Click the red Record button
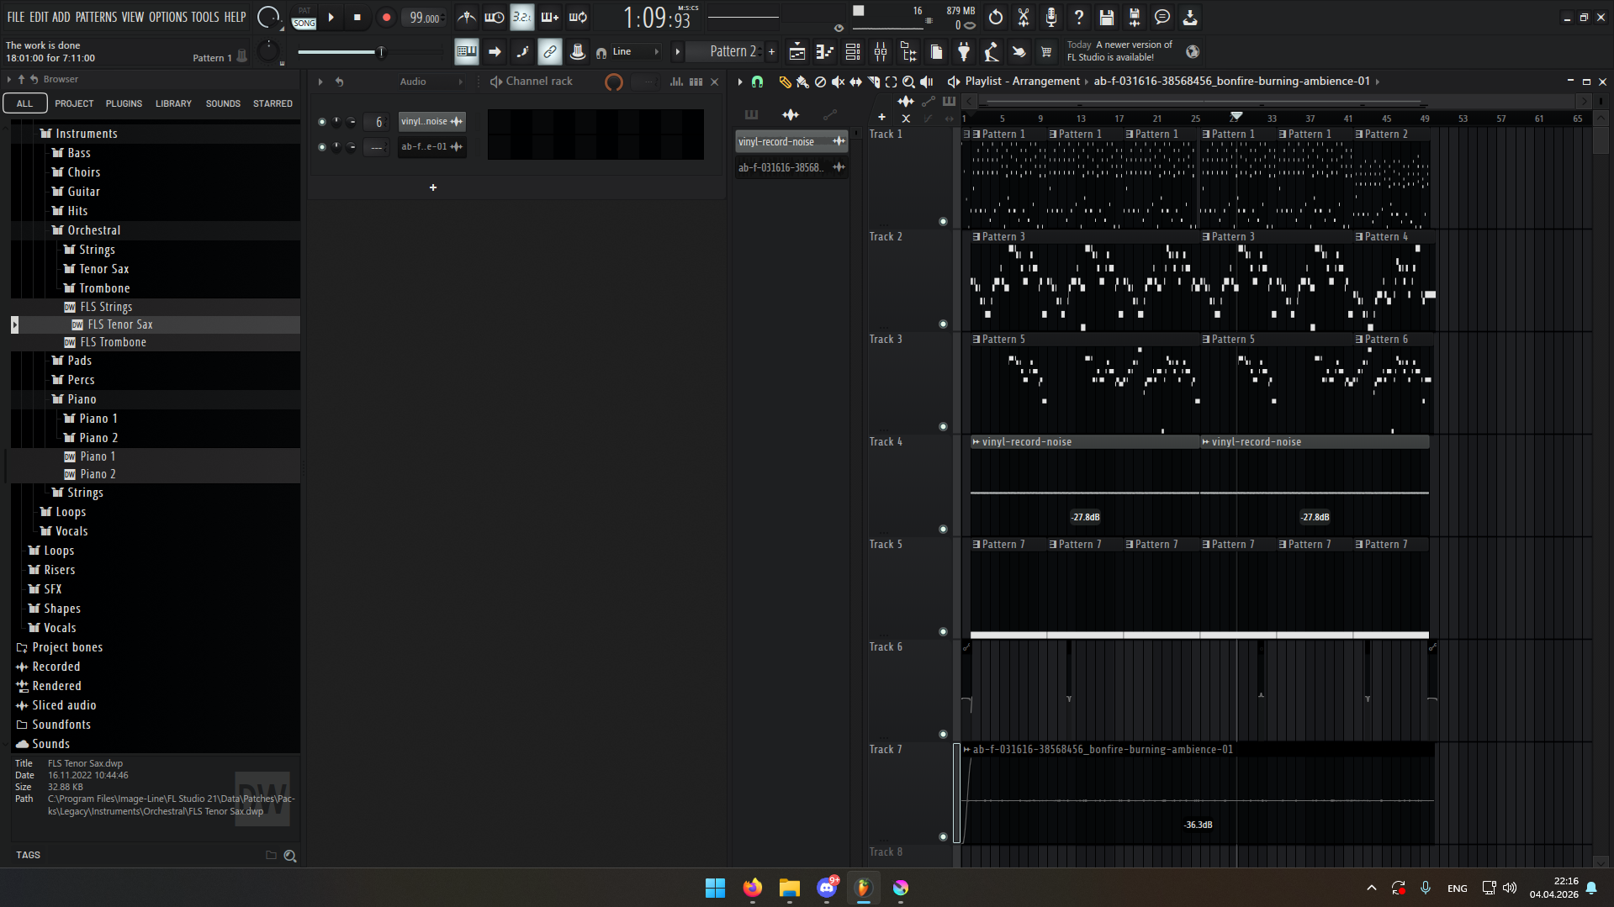 [386, 17]
